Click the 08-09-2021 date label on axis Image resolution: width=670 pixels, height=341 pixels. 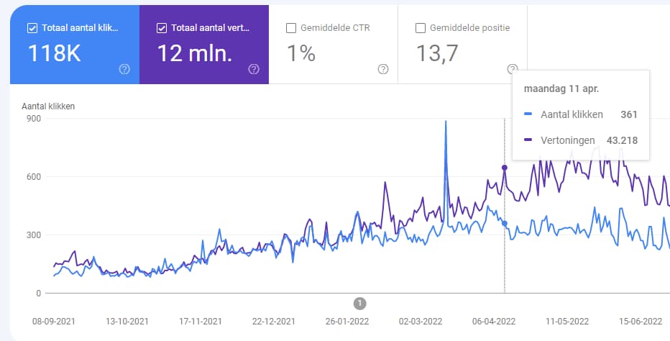[x=55, y=322]
